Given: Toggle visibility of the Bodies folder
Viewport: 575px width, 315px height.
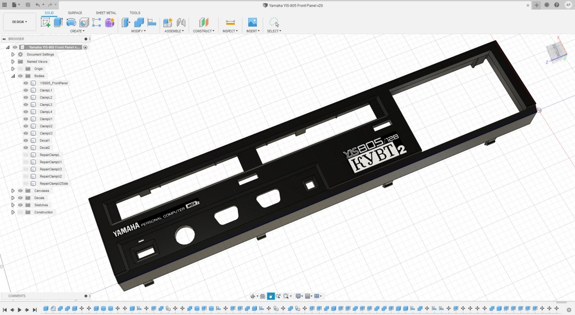Looking at the screenshot, I should tap(20, 76).
